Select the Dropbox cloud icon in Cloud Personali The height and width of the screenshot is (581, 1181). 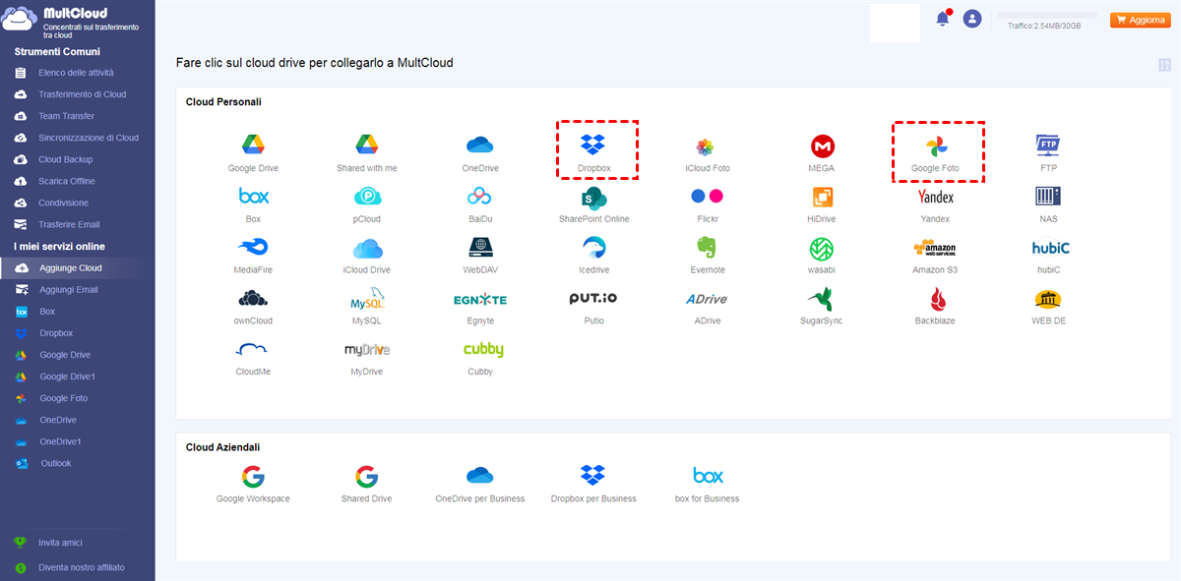(593, 145)
